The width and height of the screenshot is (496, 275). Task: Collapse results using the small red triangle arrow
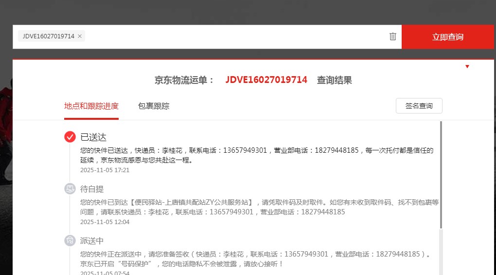[467, 66]
